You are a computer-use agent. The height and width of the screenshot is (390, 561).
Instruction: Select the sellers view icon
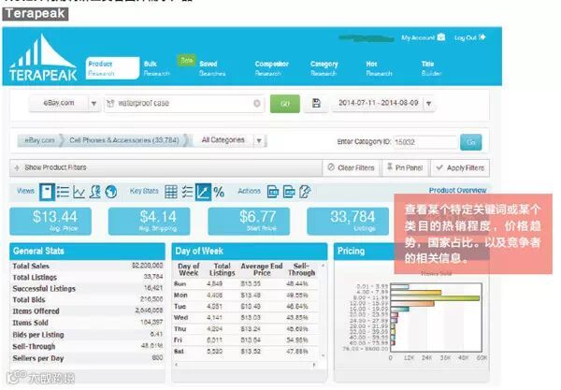coord(94,192)
